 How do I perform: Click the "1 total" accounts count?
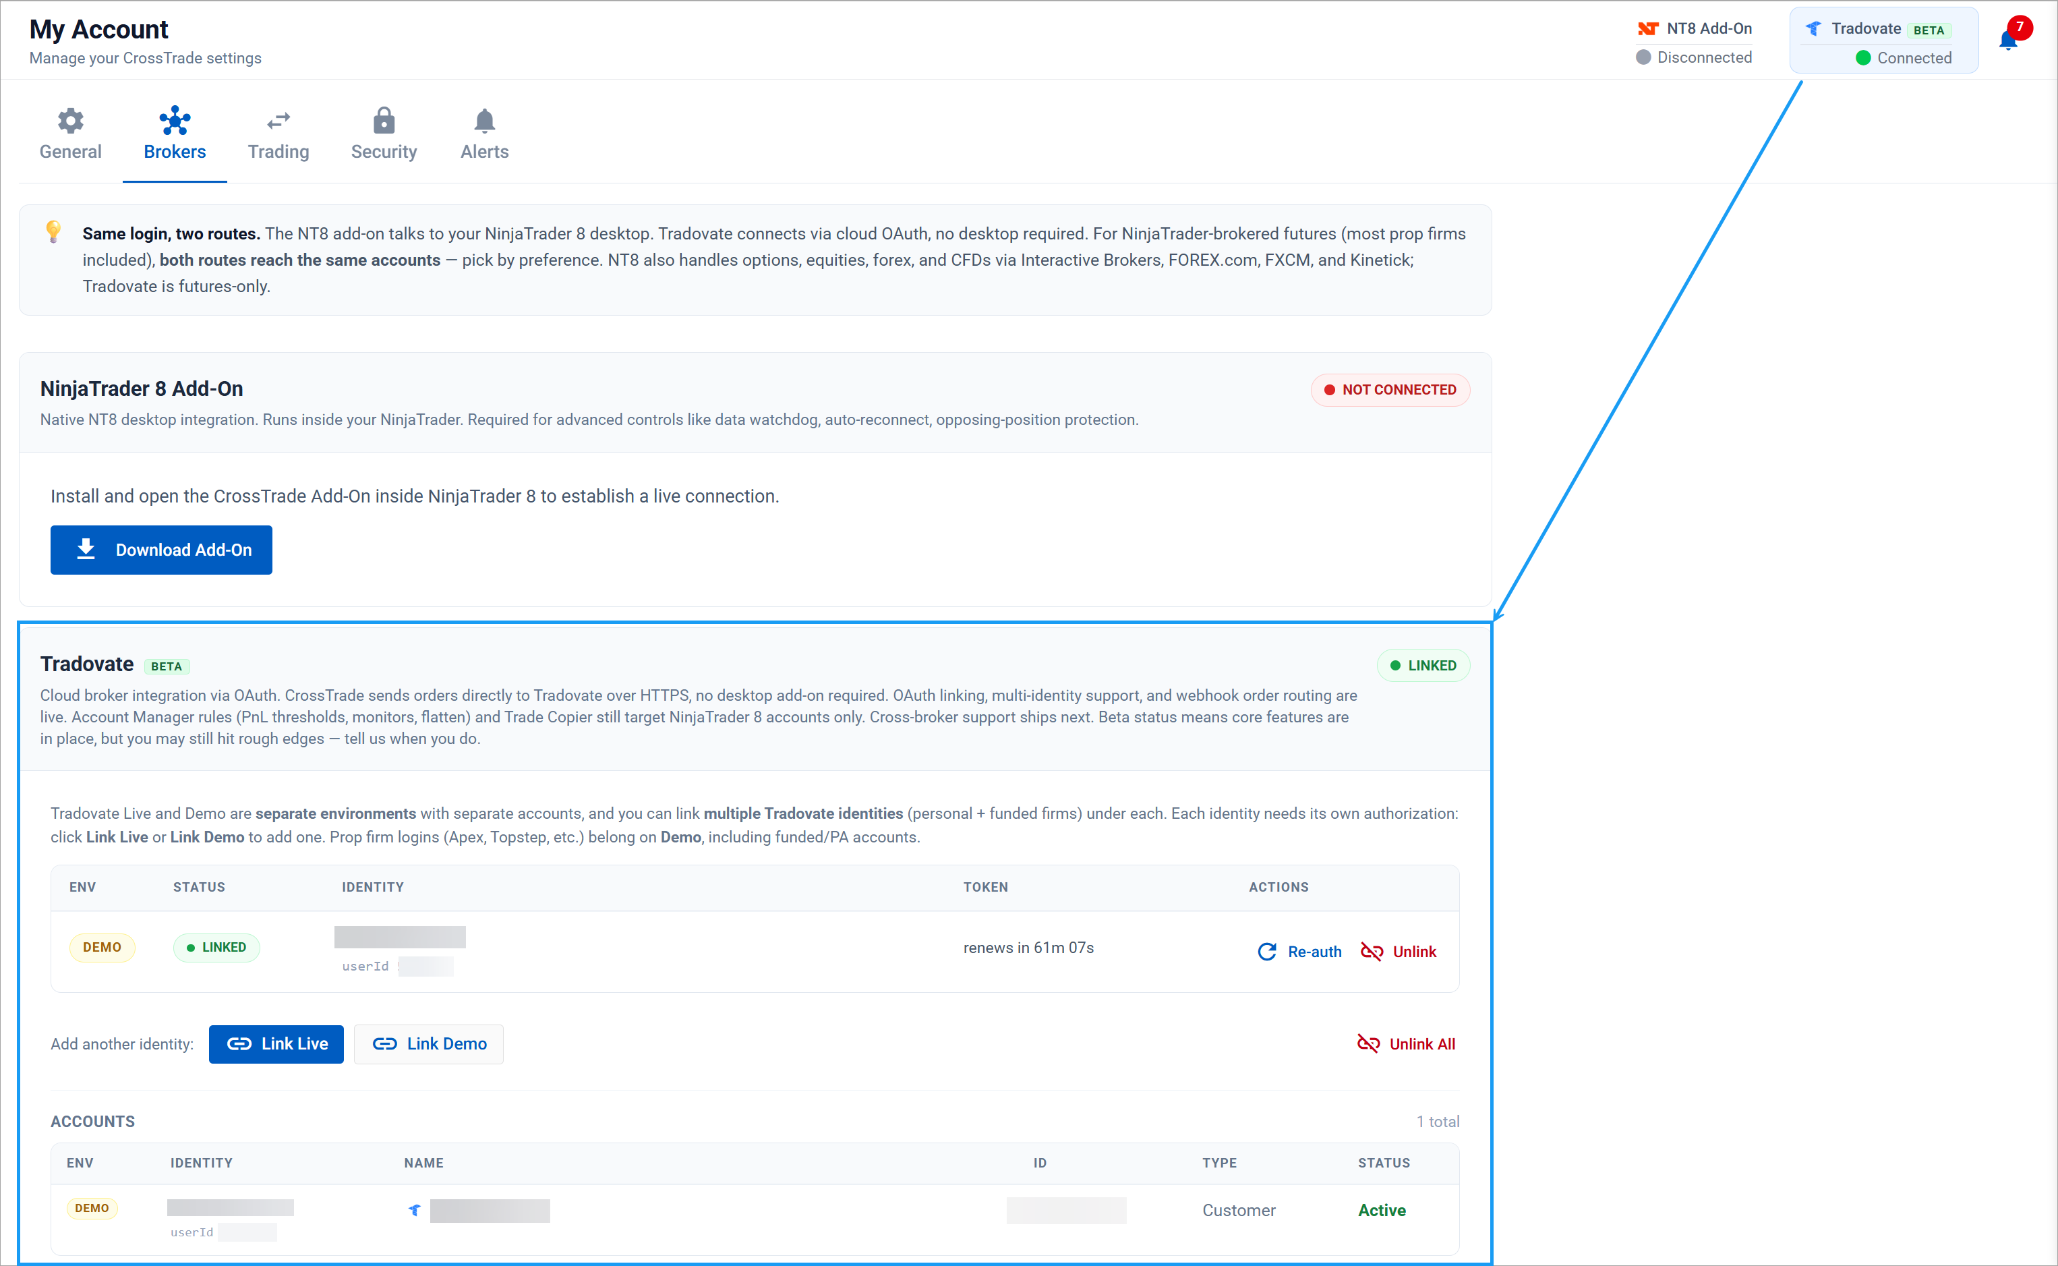(x=1438, y=1122)
